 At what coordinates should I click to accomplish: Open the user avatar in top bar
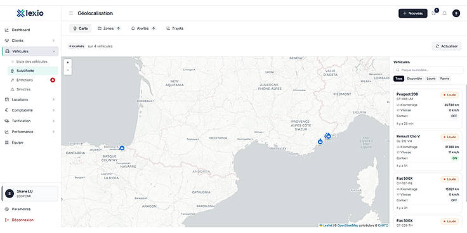tap(456, 13)
